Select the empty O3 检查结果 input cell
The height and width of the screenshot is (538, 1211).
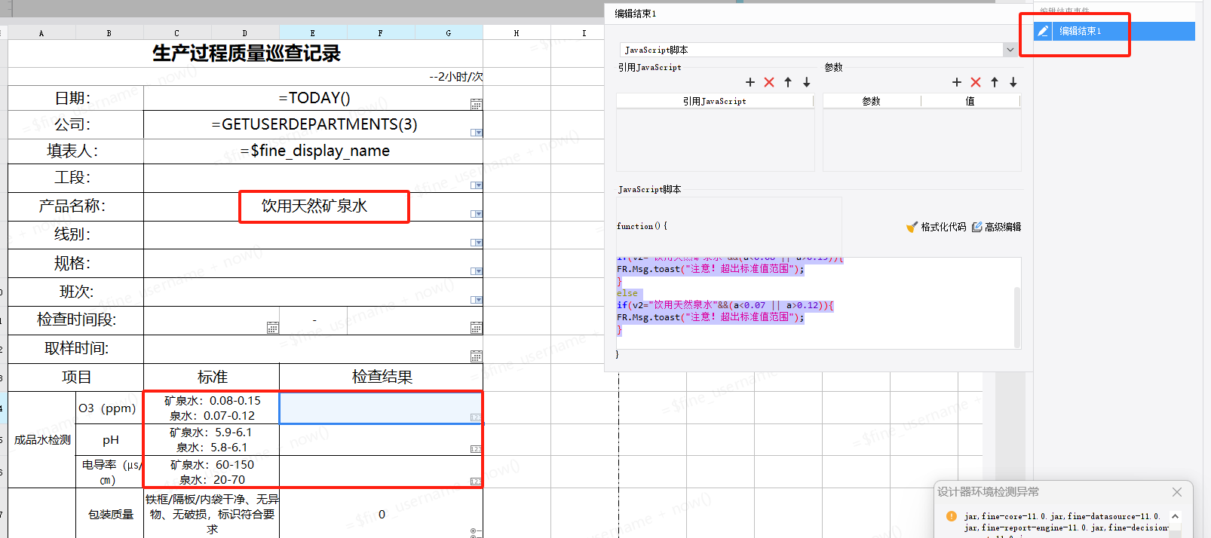[382, 408]
